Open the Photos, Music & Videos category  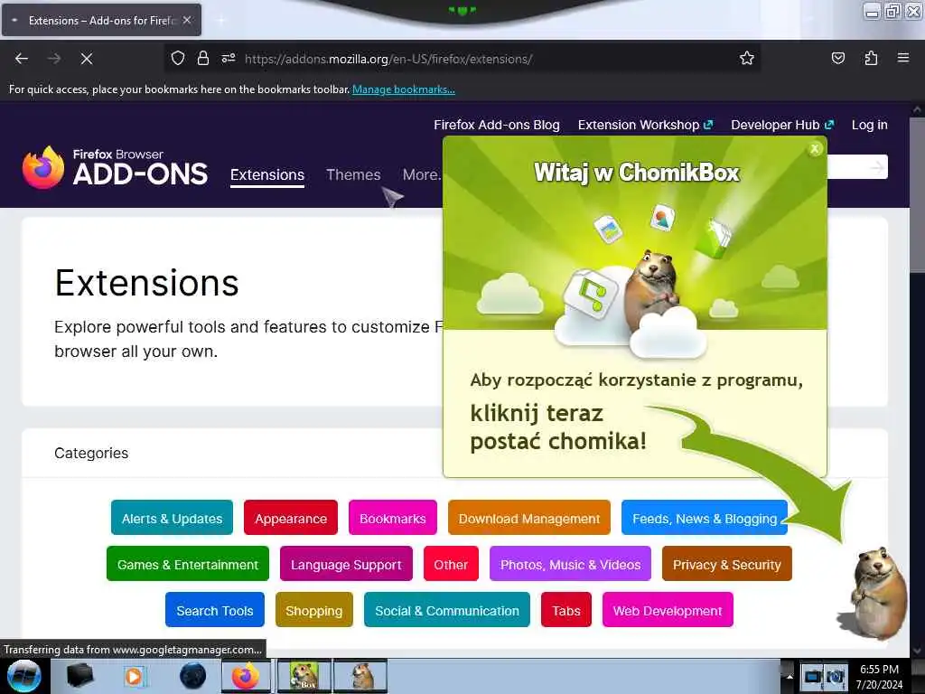coord(571,564)
